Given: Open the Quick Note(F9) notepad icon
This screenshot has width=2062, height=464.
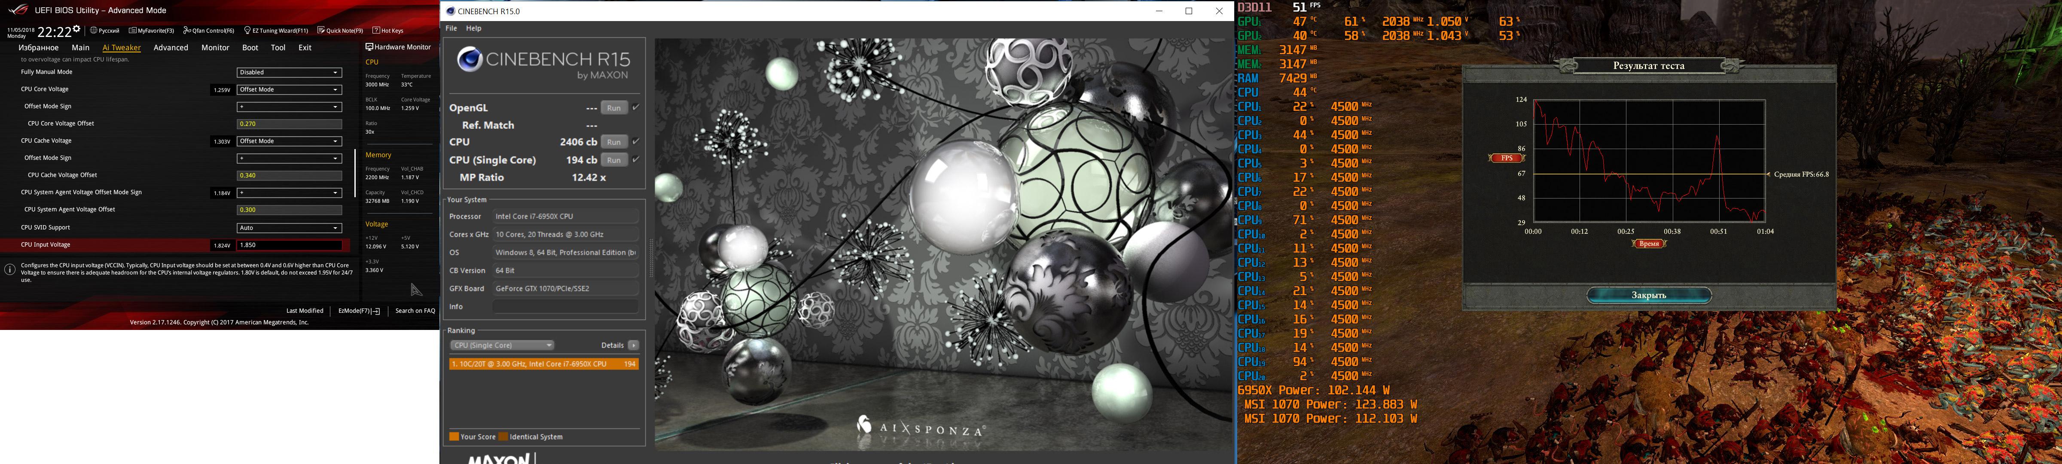Looking at the screenshot, I should [321, 31].
